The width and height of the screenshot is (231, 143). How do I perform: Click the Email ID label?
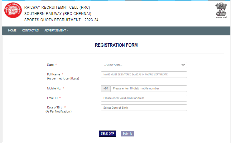pos(52,98)
